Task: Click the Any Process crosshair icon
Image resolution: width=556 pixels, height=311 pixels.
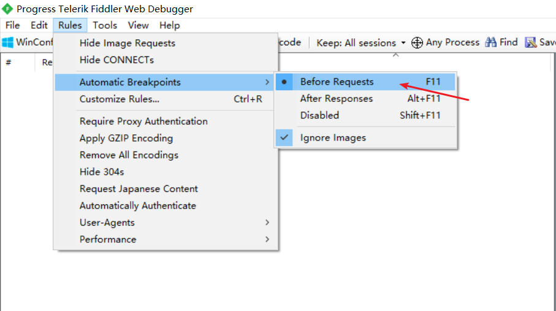Action: (417, 42)
